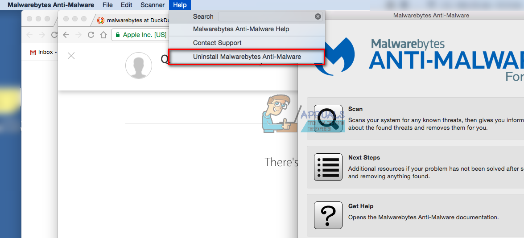Open home page in front Chrome window
Image resolution: width=524 pixels, height=238 pixels.
[103, 35]
